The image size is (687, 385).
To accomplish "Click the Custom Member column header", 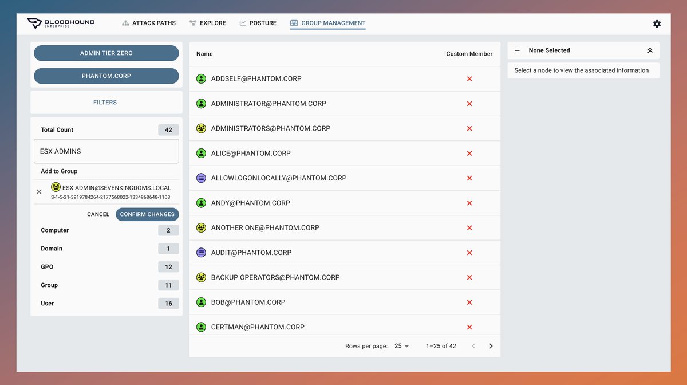I will (469, 54).
